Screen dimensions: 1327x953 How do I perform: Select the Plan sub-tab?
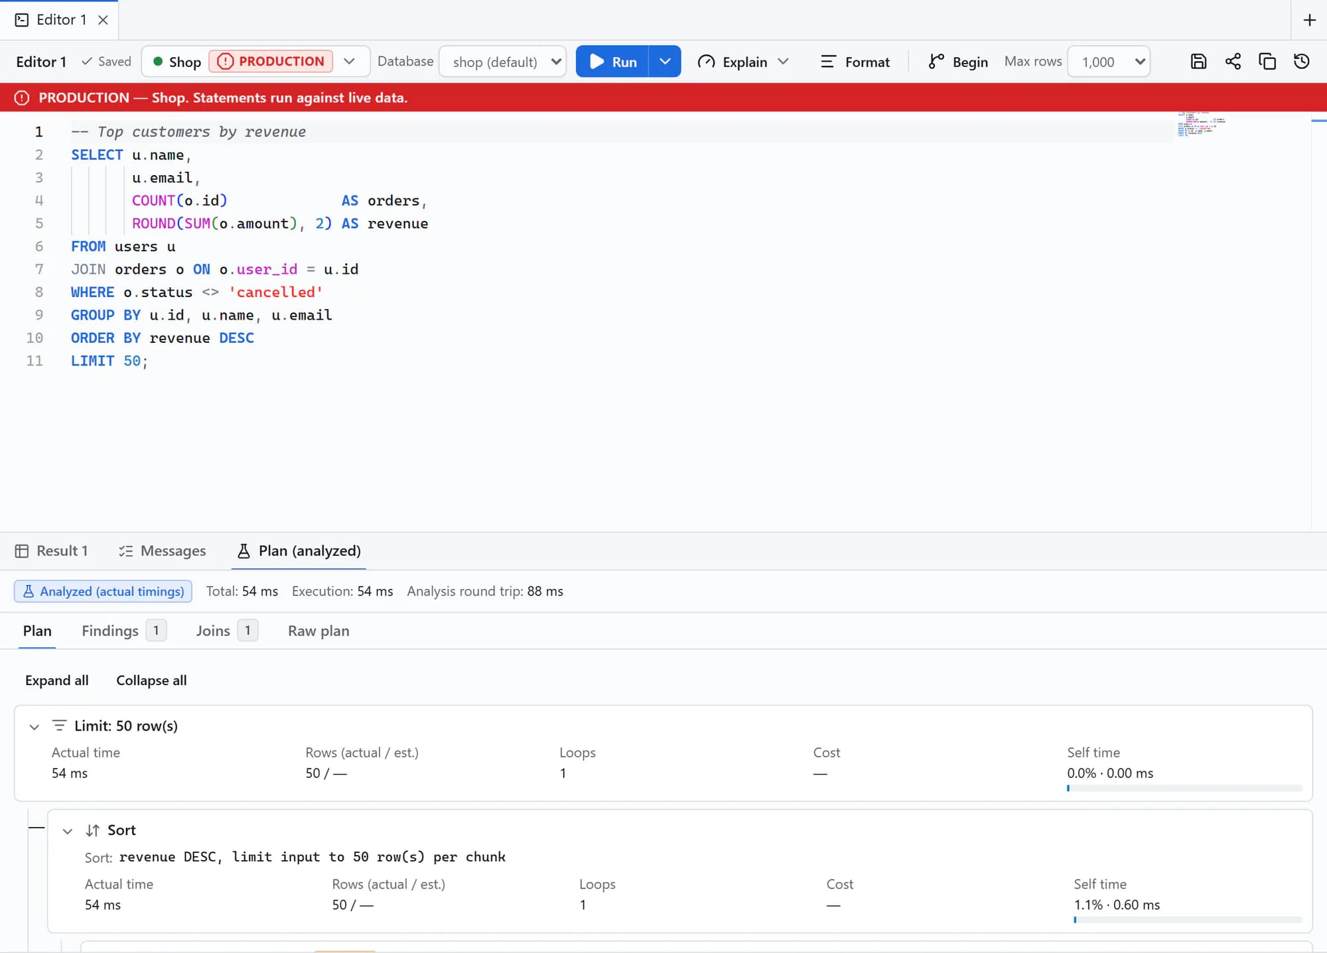pyautogui.click(x=37, y=631)
